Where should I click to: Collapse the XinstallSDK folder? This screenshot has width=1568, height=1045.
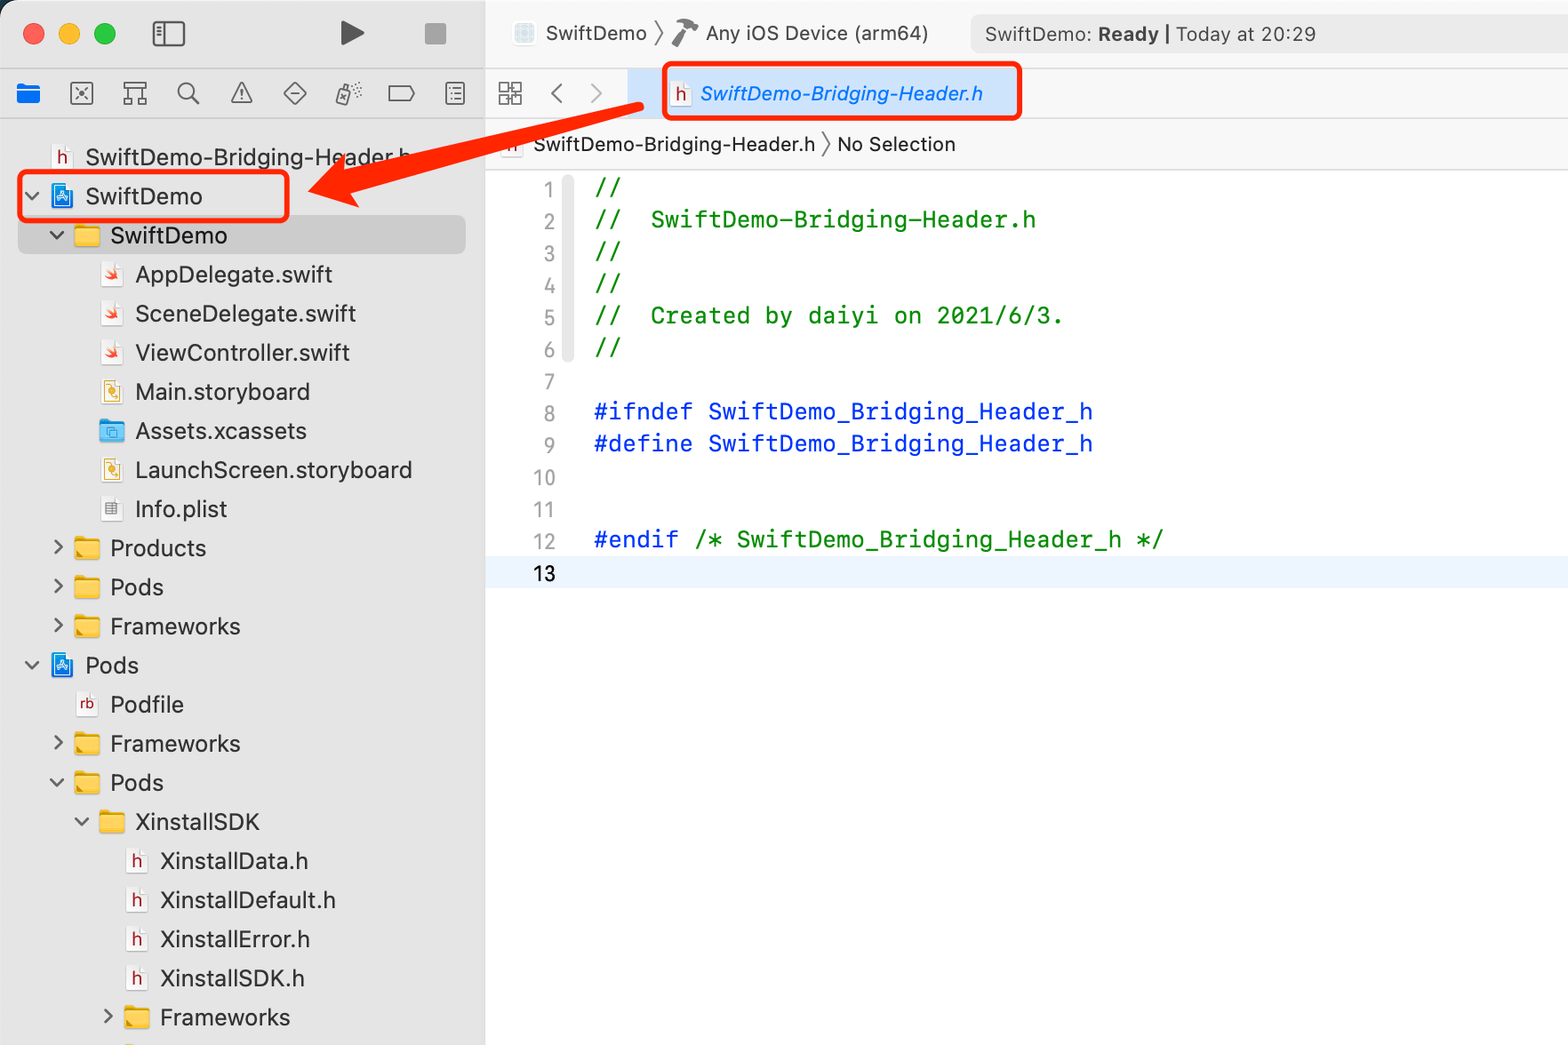tap(82, 822)
